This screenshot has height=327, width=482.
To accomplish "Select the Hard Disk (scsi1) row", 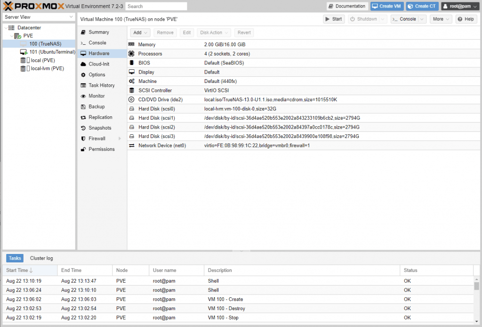I will point(304,118).
